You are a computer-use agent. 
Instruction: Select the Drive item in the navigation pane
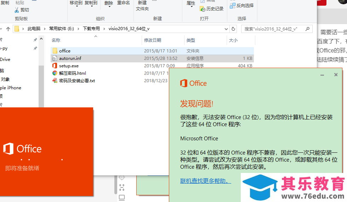[x=5, y=60]
